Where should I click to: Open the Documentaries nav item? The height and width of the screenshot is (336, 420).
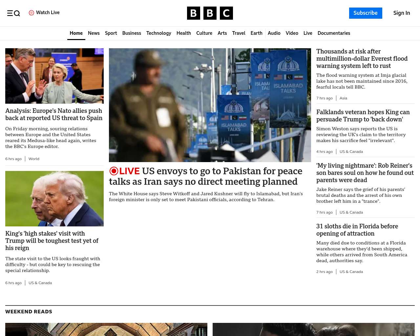click(x=334, y=33)
